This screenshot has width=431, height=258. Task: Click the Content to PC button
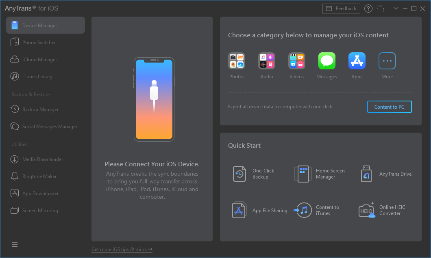coord(389,107)
